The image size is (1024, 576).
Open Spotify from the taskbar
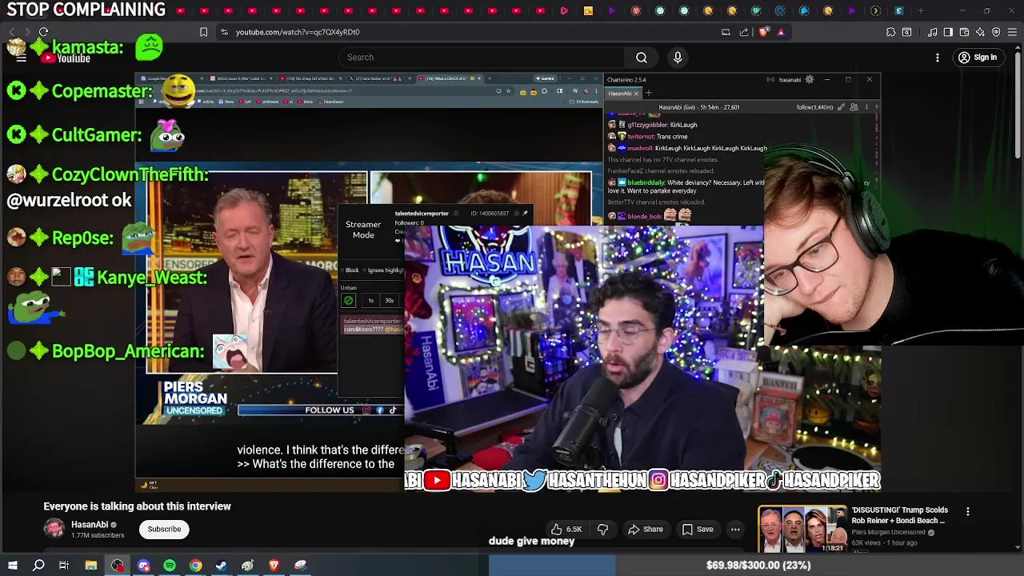[170, 566]
